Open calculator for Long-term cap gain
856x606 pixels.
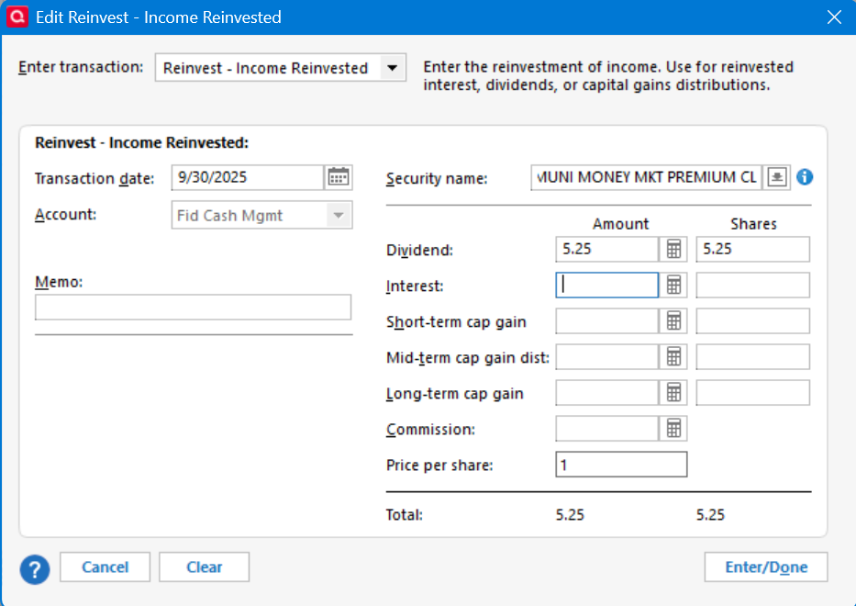click(x=673, y=393)
